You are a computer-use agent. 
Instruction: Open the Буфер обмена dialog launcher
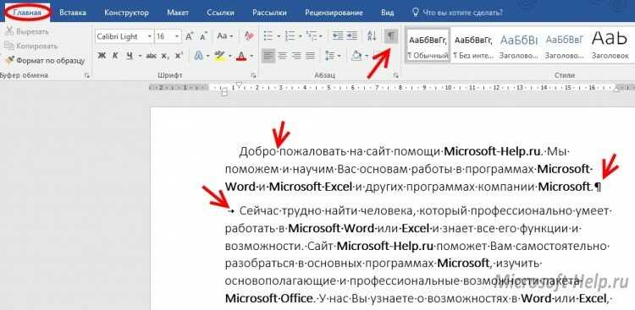tap(87, 75)
